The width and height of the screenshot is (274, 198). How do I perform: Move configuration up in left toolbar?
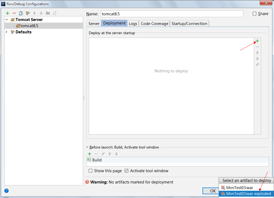pos(34,13)
